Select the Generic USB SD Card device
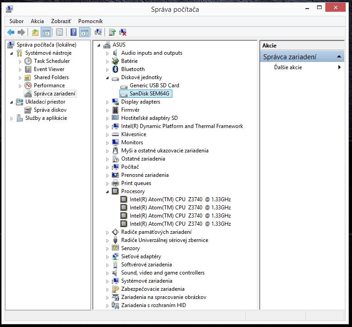This screenshot has width=352, height=327. [x=154, y=85]
